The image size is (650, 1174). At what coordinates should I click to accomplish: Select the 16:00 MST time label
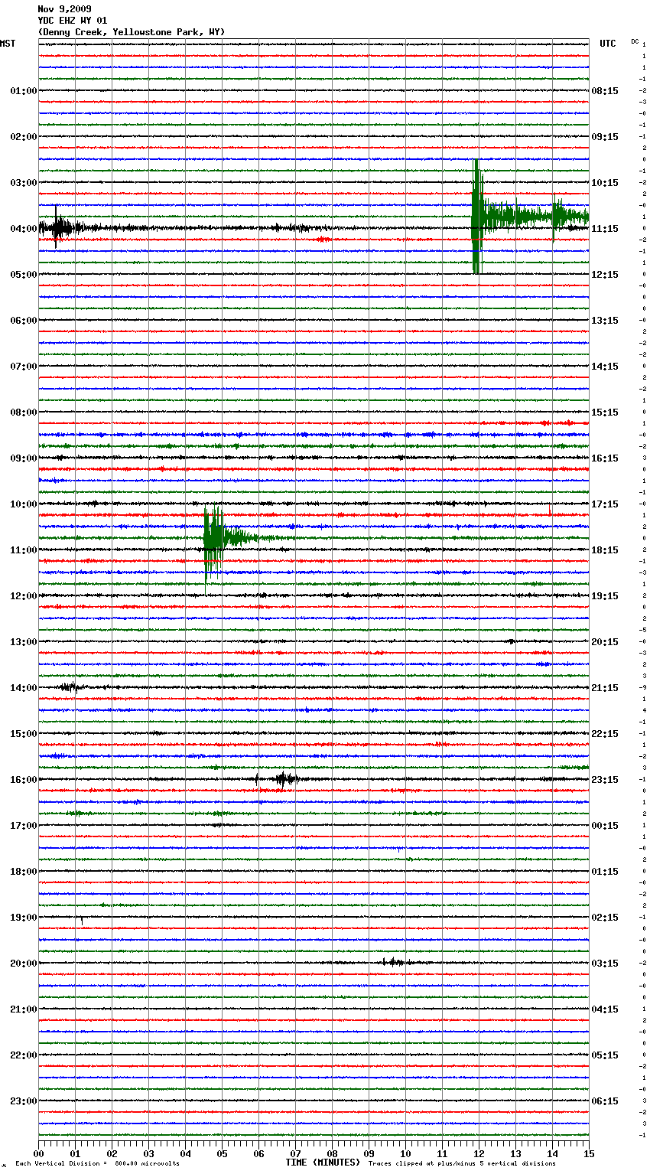(24, 780)
